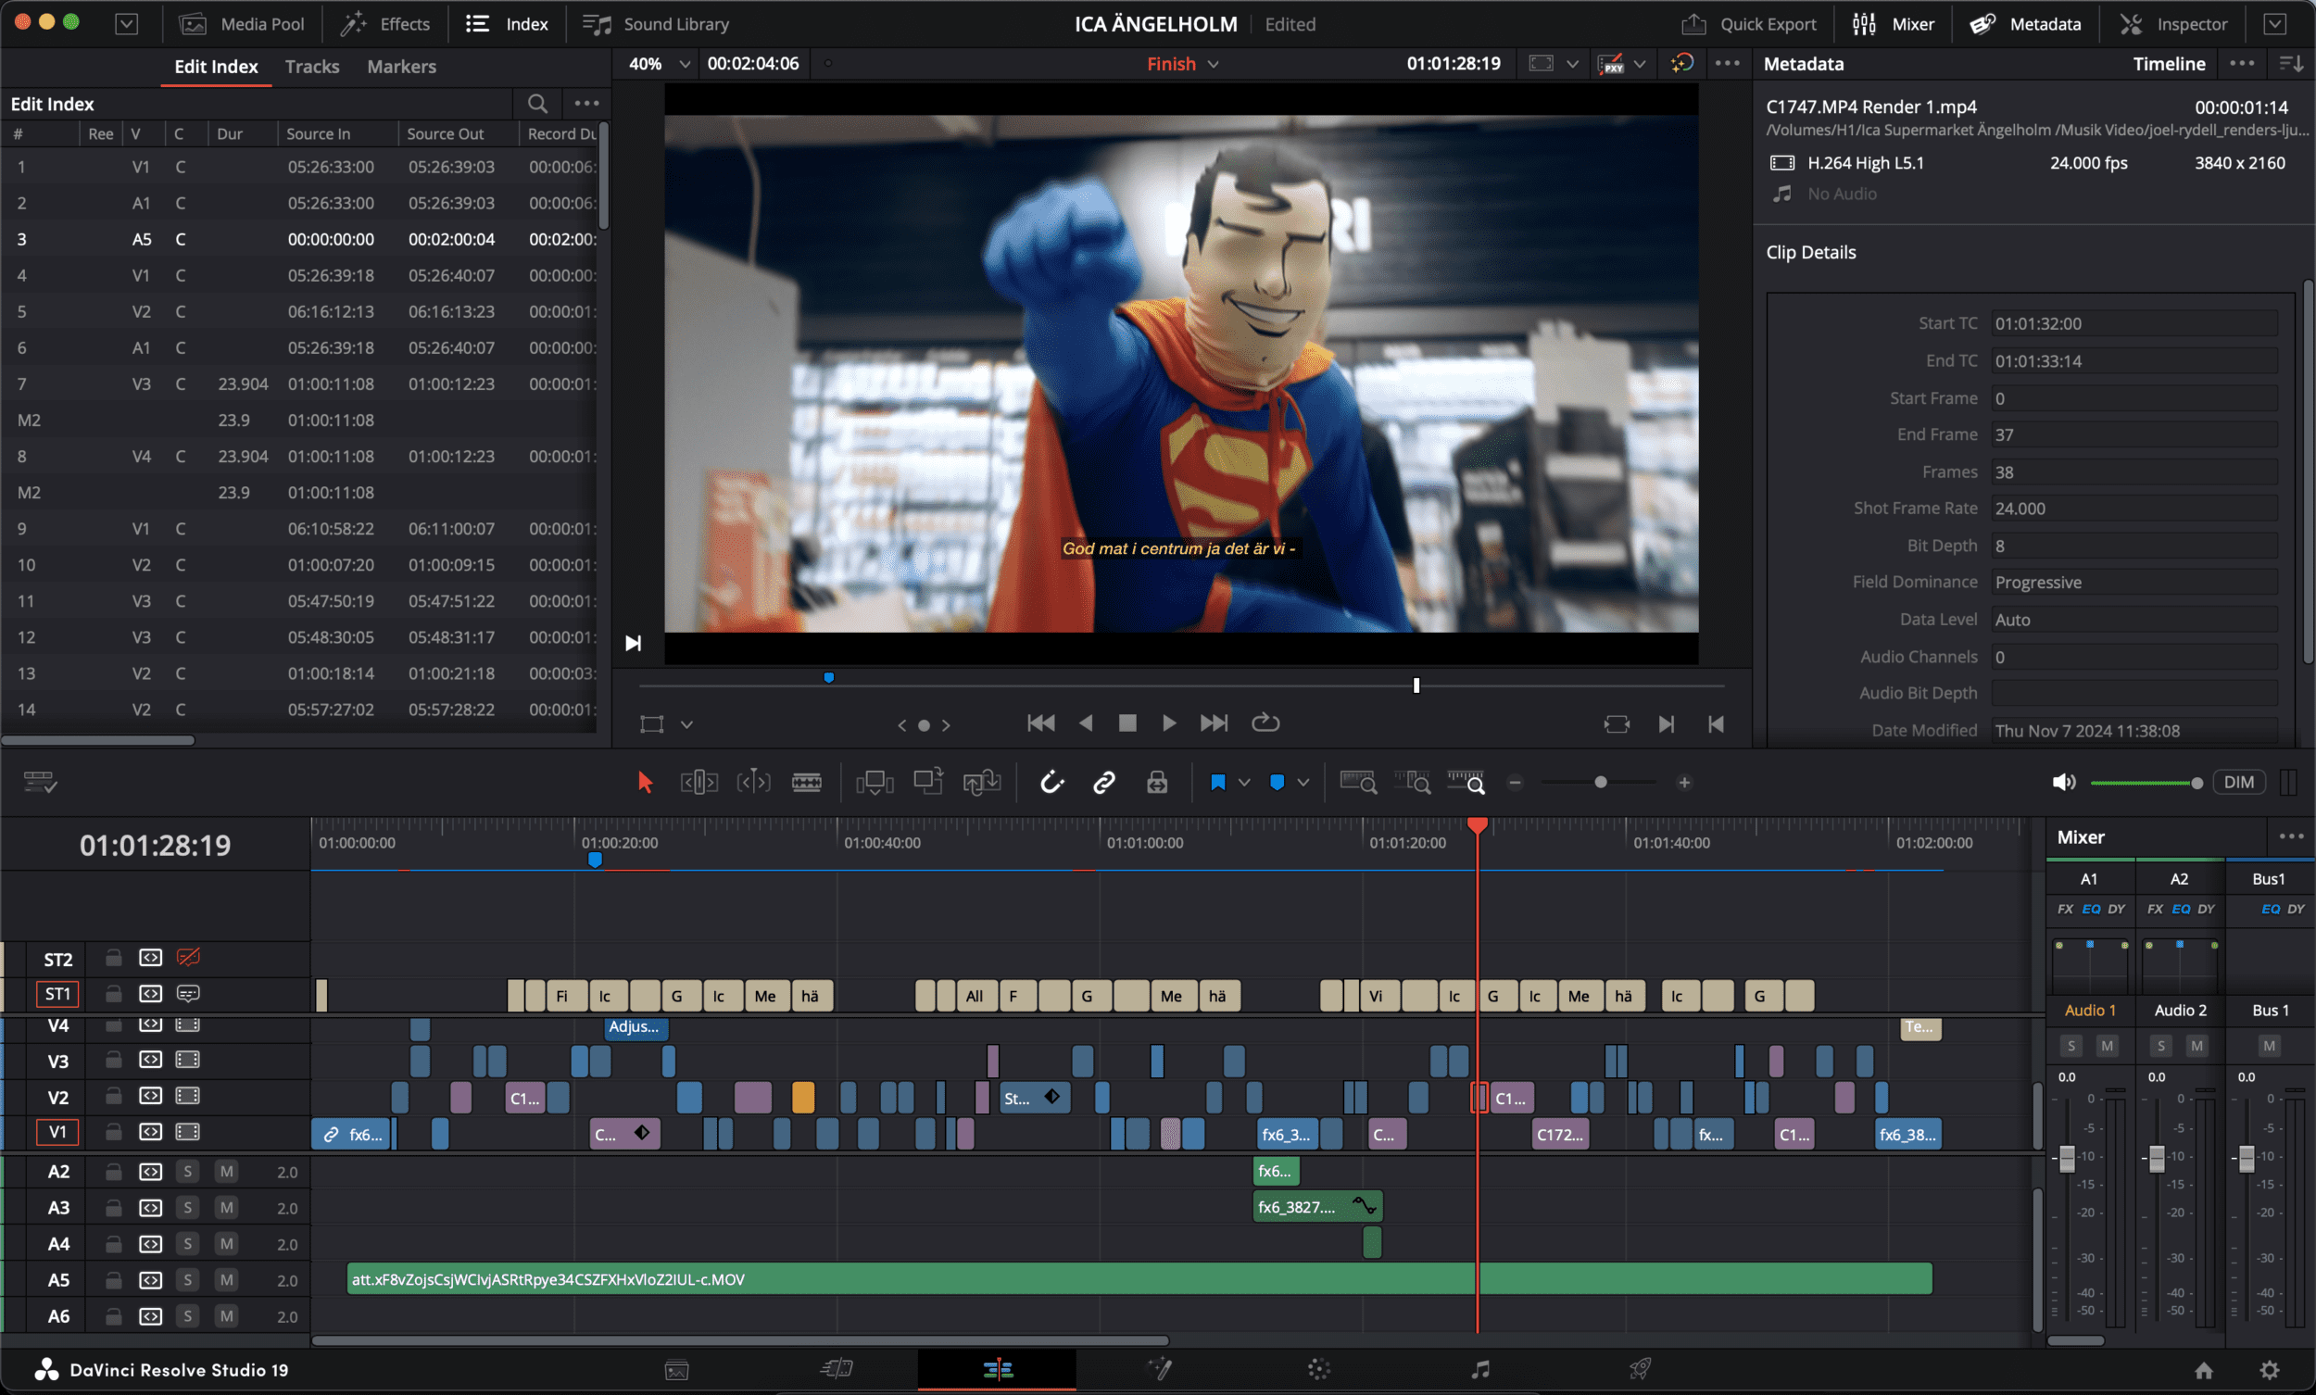The height and width of the screenshot is (1395, 2316).
Task: Mute Audio 1 in the Mixer
Action: pos(2108,1045)
